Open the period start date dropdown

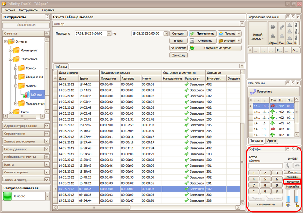109,34
